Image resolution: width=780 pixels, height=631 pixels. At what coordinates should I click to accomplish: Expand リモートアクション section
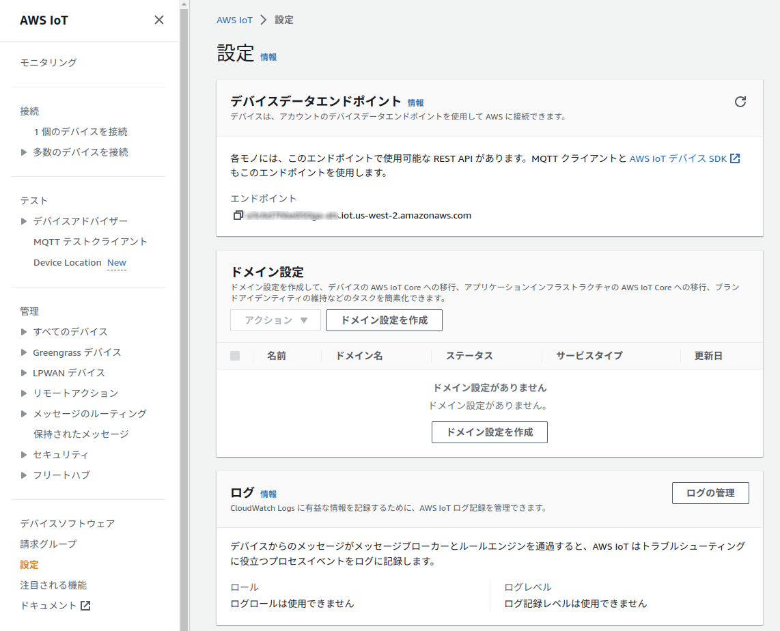pyautogui.click(x=23, y=393)
